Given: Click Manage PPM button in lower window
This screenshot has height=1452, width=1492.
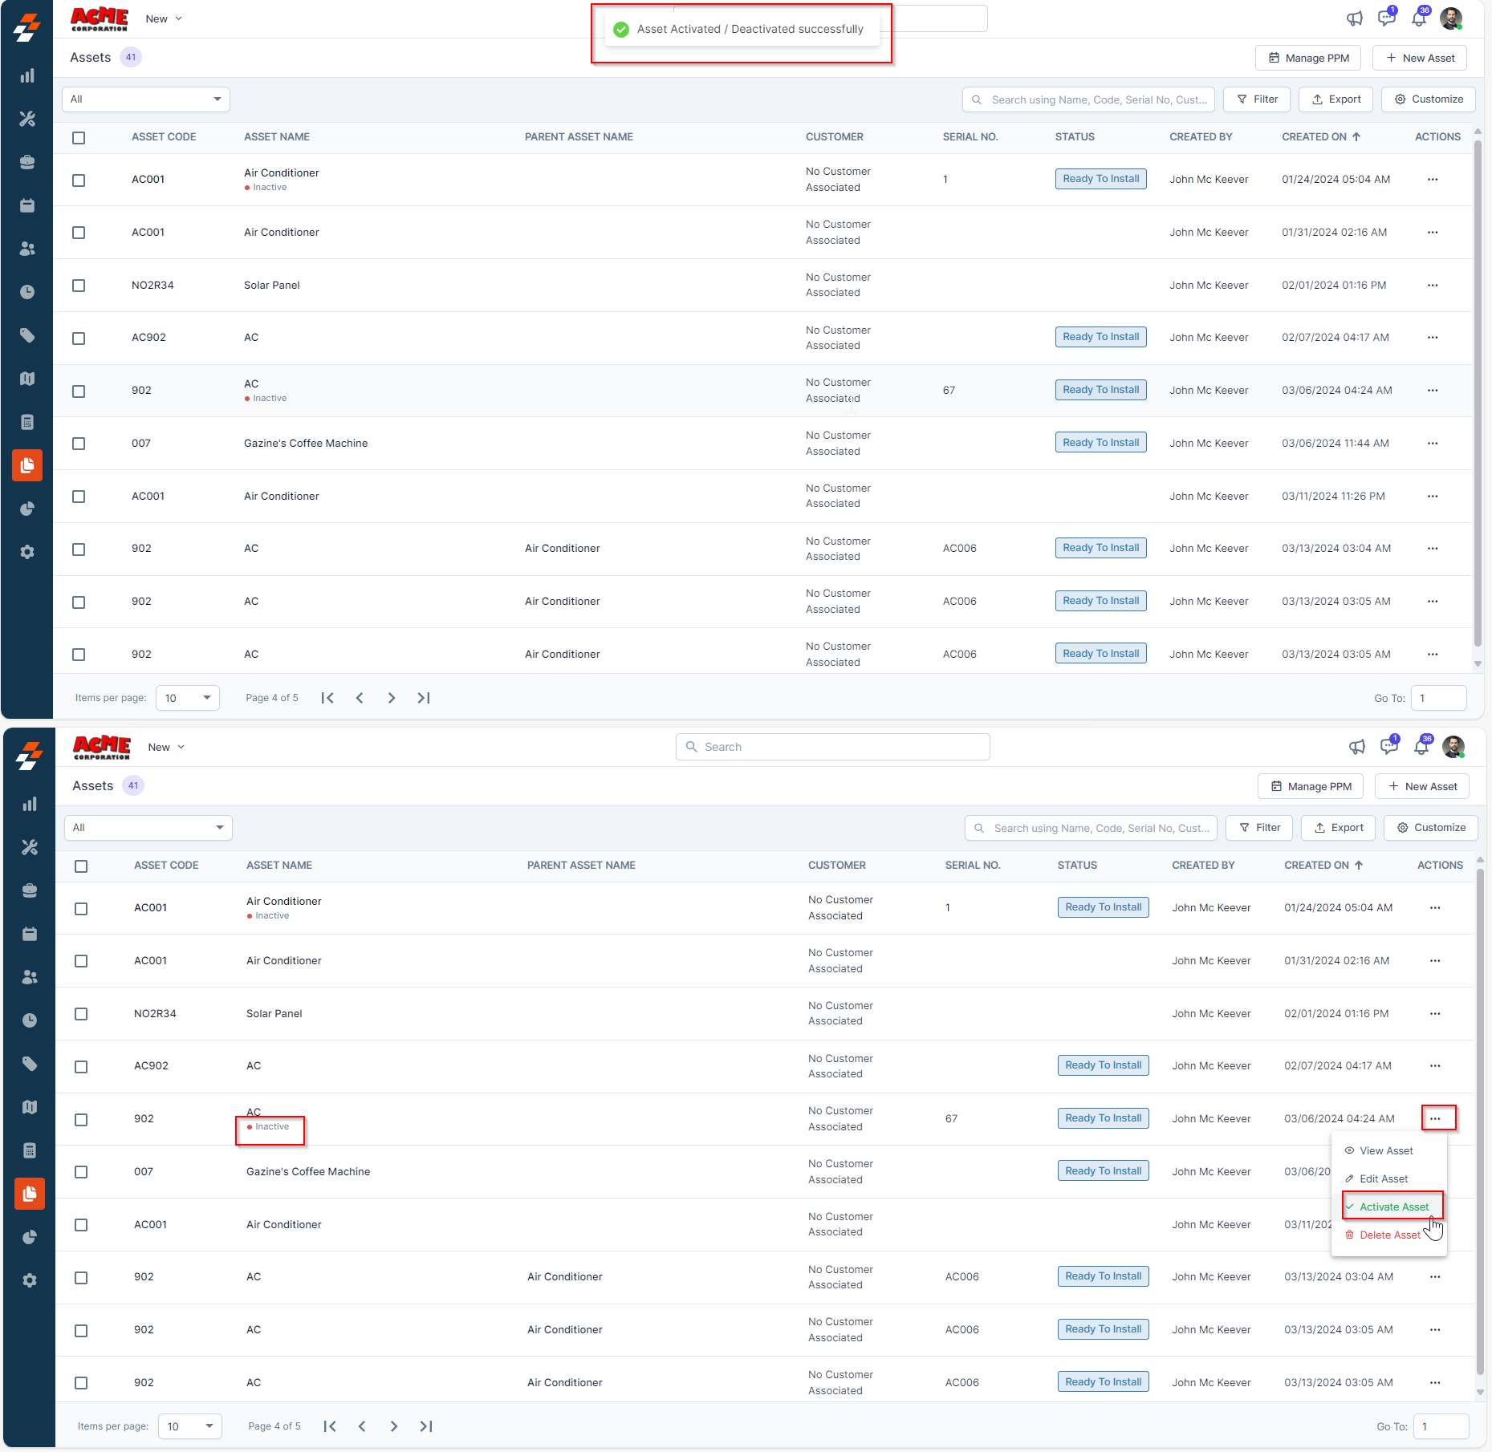Looking at the screenshot, I should [x=1311, y=786].
